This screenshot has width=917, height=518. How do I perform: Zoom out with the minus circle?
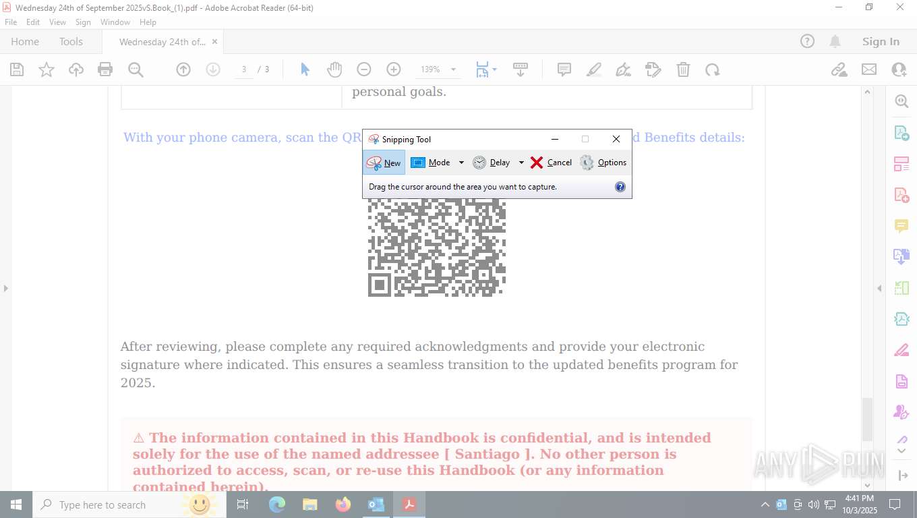364,69
